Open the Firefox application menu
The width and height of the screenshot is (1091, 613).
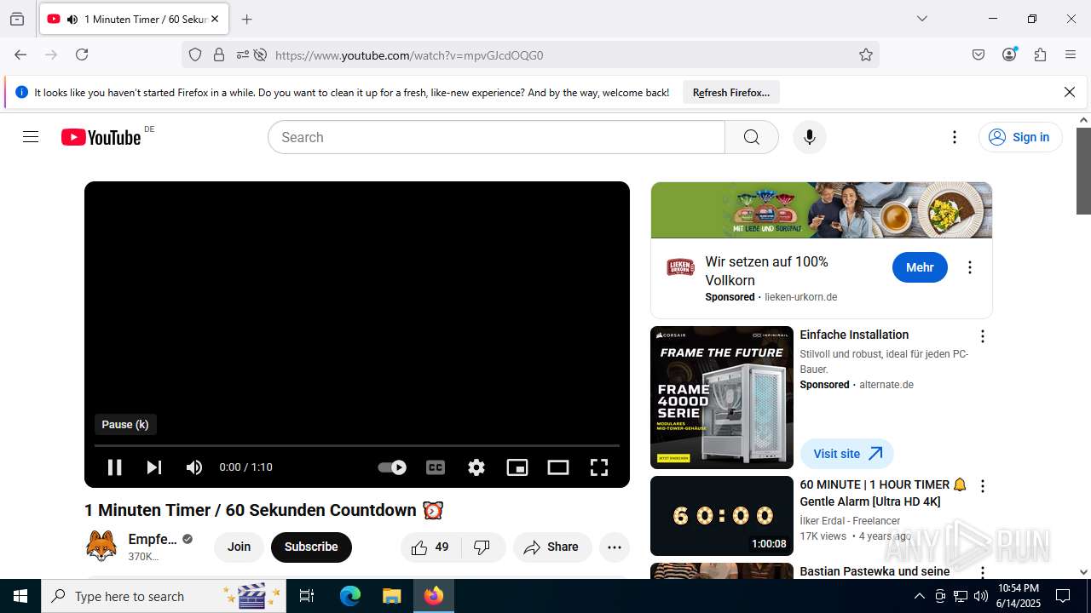click(x=1071, y=54)
